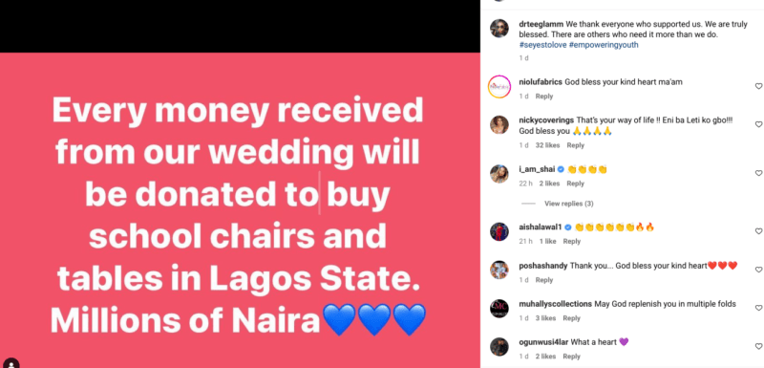Open niolufabrics profile picture

499,87
